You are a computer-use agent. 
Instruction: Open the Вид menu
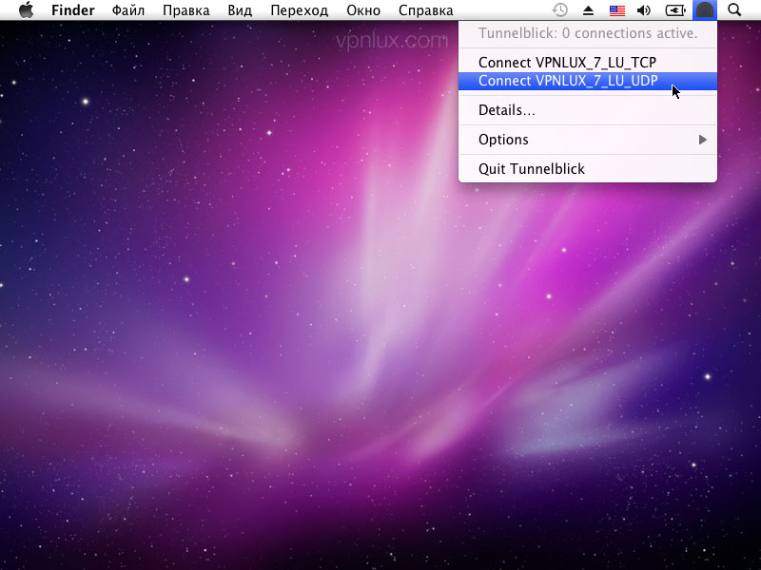point(240,10)
